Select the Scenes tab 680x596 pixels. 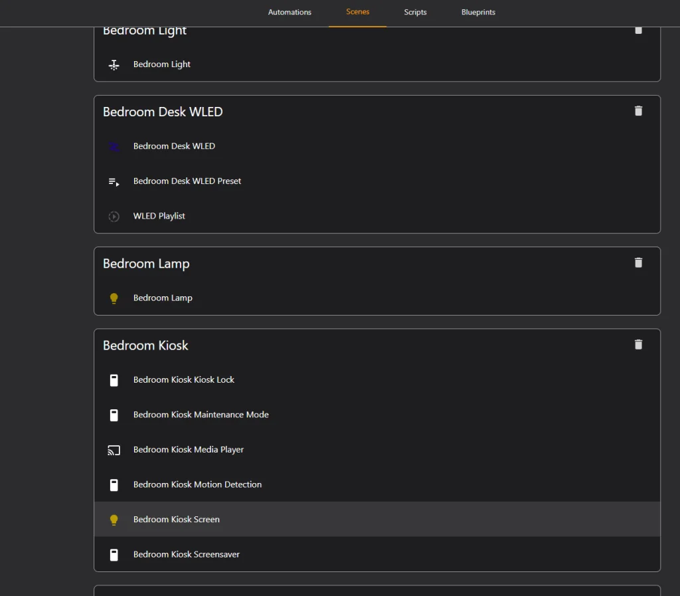coord(357,12)
